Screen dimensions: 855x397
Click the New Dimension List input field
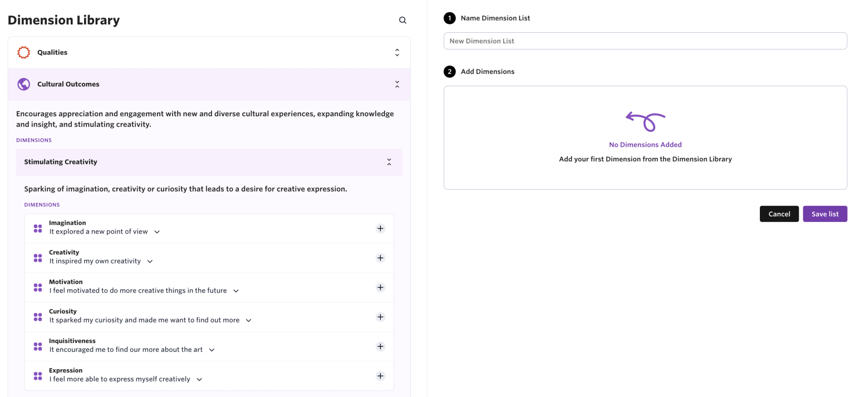(x=645, y=41)
